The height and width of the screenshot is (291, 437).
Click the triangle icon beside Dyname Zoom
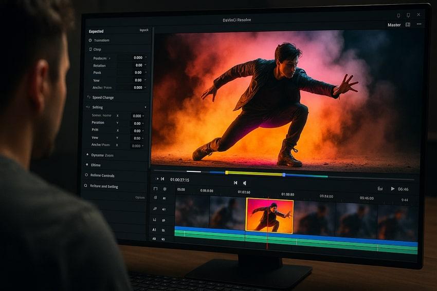pos(87,154)
